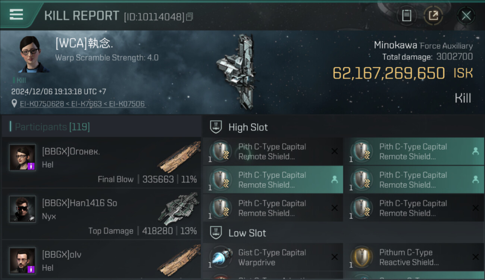Tap the olv pilot portrait
The width and height of the screenshot is (485, 280).
click(x=22, y=260)
